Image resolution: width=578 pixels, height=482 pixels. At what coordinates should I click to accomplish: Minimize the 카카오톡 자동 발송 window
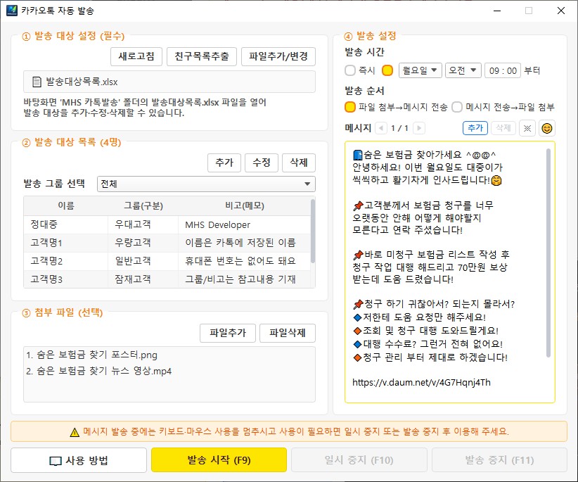(x=497, y=11)
